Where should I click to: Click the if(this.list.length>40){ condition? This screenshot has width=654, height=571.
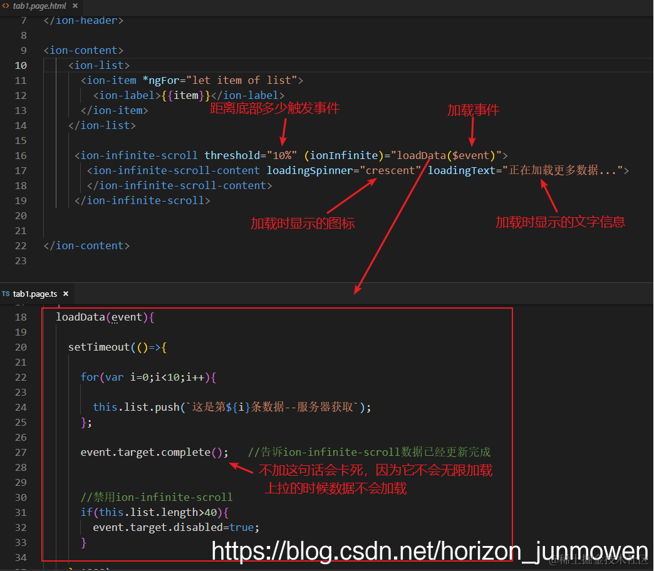155,512
